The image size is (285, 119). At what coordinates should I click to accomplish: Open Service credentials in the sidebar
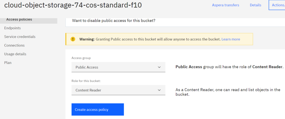20,37
